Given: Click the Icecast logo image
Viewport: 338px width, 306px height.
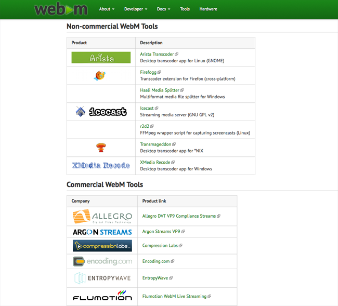Looking at the screenshot, I should (101, 112).
